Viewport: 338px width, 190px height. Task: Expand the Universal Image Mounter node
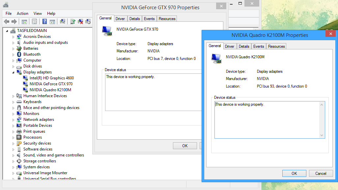click(13, 173)
